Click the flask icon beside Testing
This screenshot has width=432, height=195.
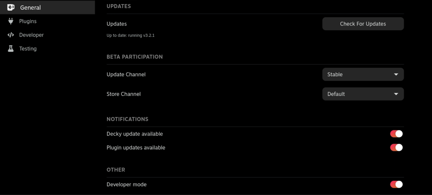[11, 49]
